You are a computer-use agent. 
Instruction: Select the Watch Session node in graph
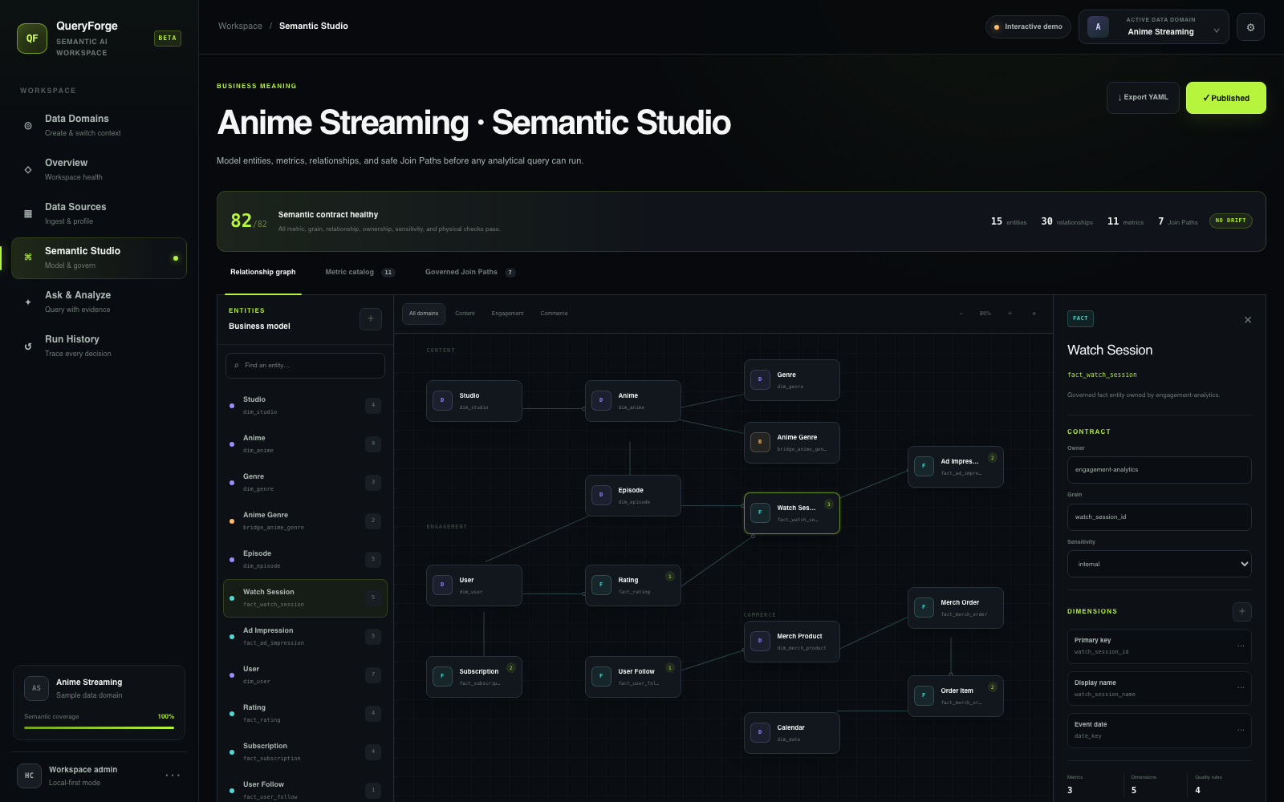coord(792,513)
